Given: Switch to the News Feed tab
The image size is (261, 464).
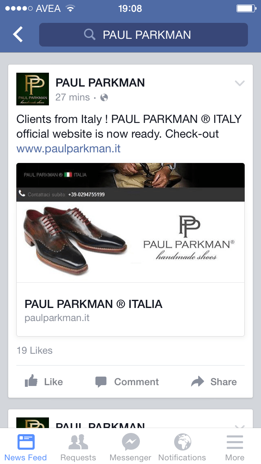Looking at the screenshot, I should click(x=26, y=447).
